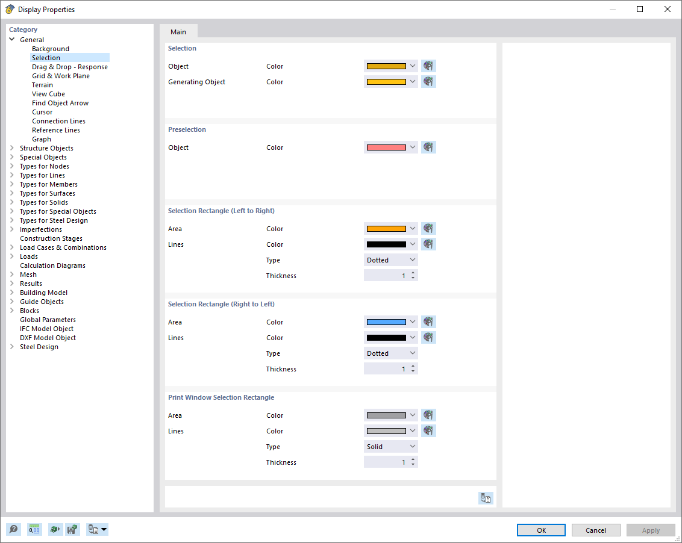This screenshot has width=682, height=543.
Task: Open the palette picker for Generating Object color
Action: 428,81
